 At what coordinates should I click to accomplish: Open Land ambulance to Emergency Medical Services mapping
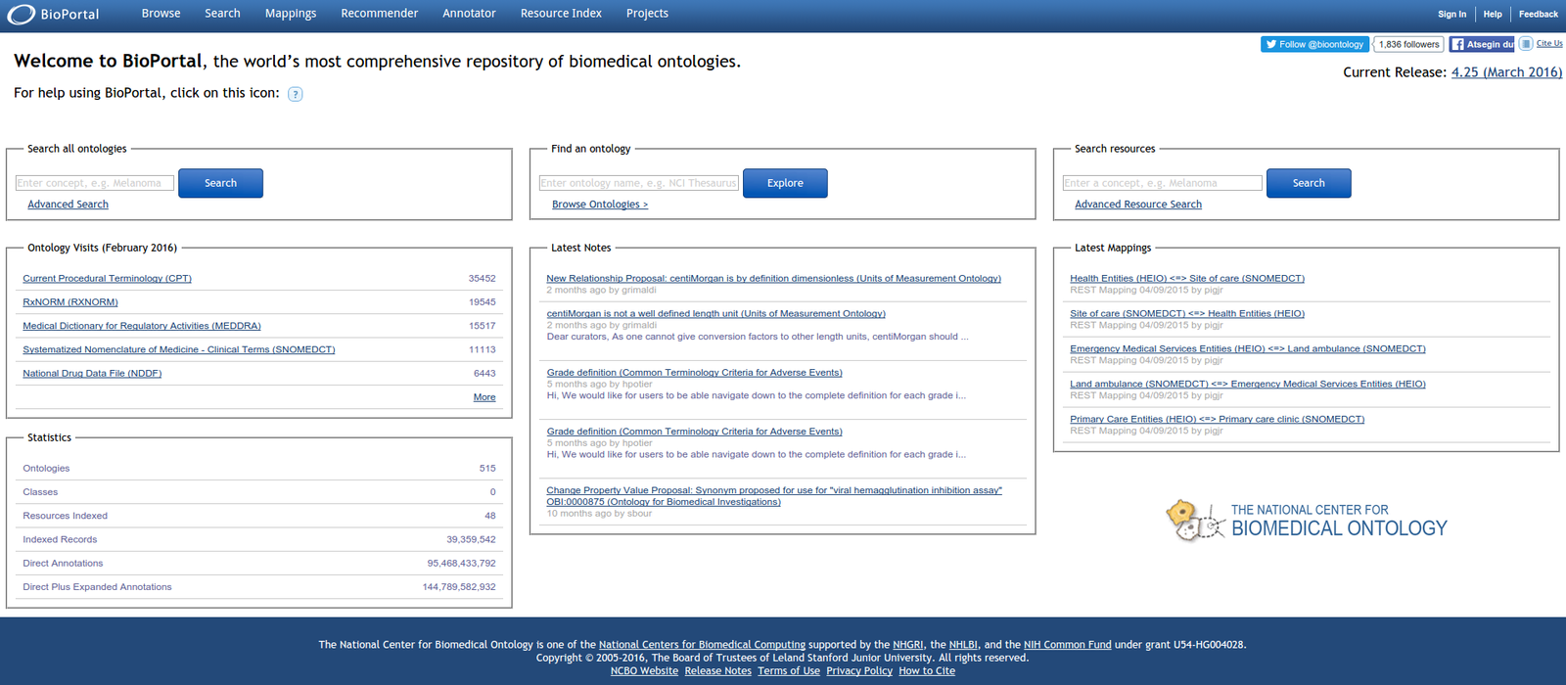click(1248, 385)
